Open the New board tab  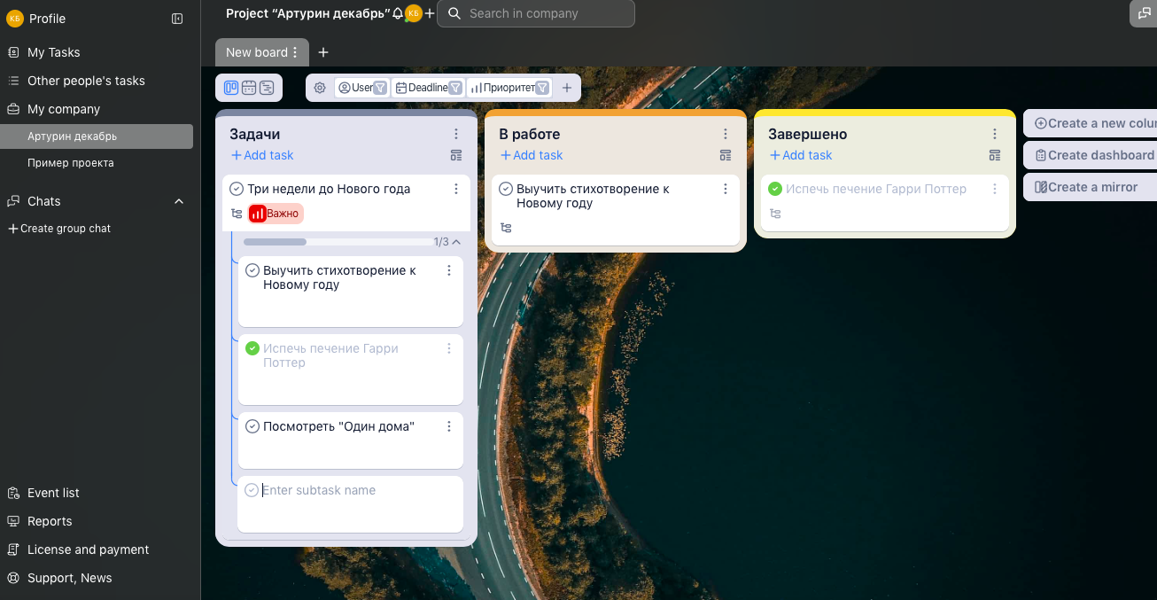pyautogui.click(x=256, y=52)
